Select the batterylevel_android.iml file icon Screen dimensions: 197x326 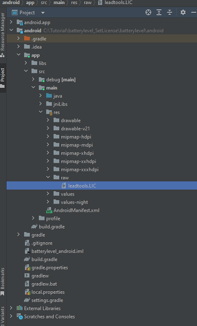pyautogui.click(x=27, y=251)
